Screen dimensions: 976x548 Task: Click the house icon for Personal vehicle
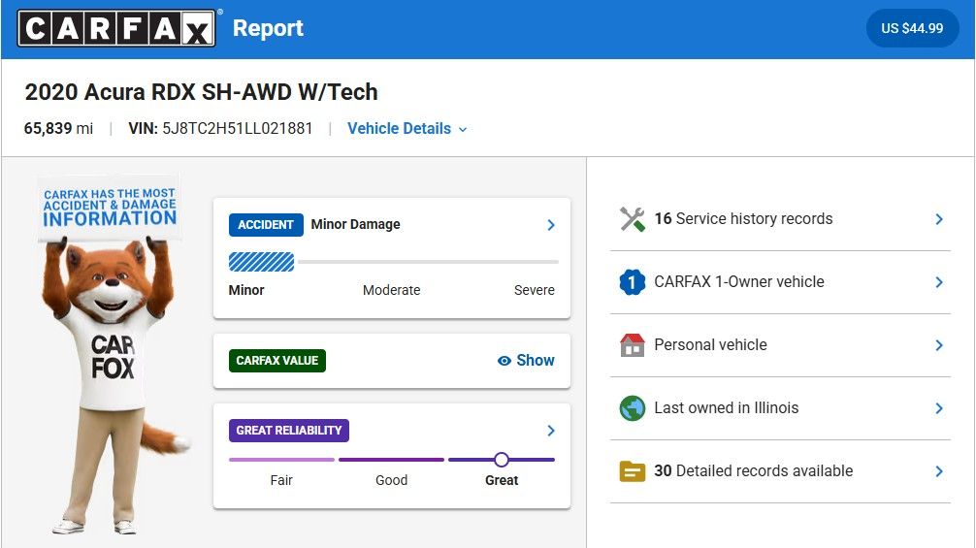[633, 345]
